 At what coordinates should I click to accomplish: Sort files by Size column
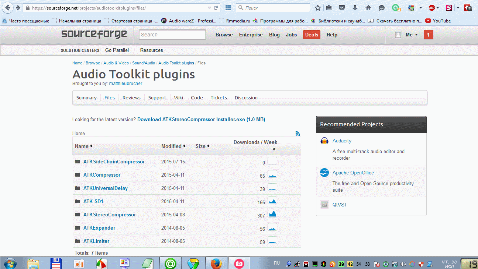tap(203, 146)
